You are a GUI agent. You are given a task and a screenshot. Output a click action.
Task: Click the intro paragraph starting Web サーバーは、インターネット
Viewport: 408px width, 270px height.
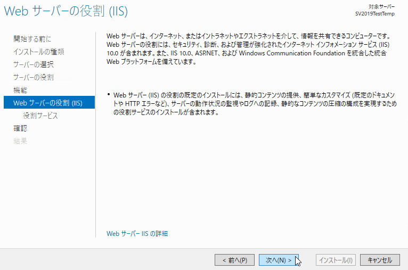click(249, 49)
